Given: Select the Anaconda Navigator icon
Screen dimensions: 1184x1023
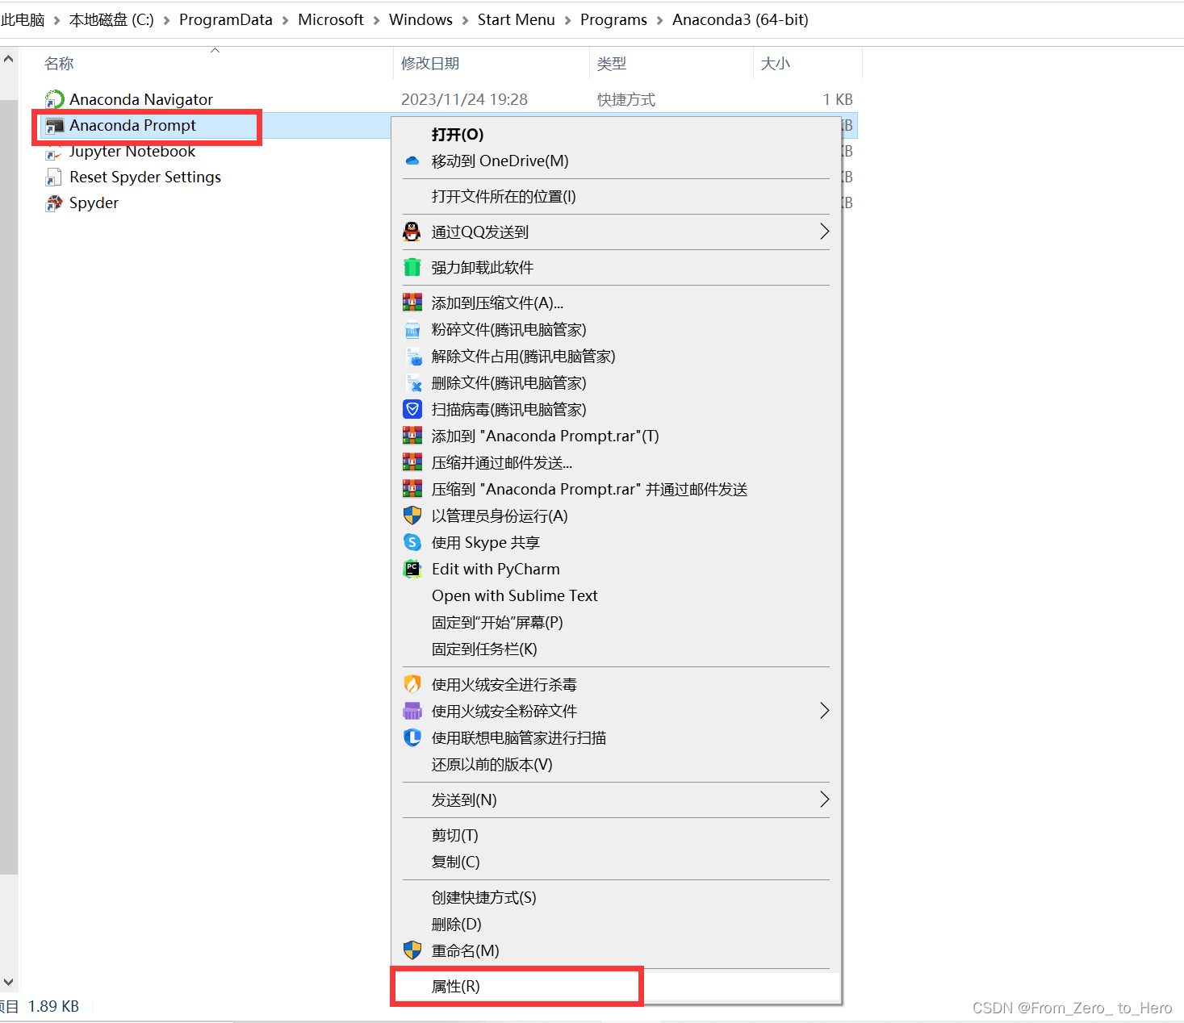Looking at the screenshot, I should 54,98.
